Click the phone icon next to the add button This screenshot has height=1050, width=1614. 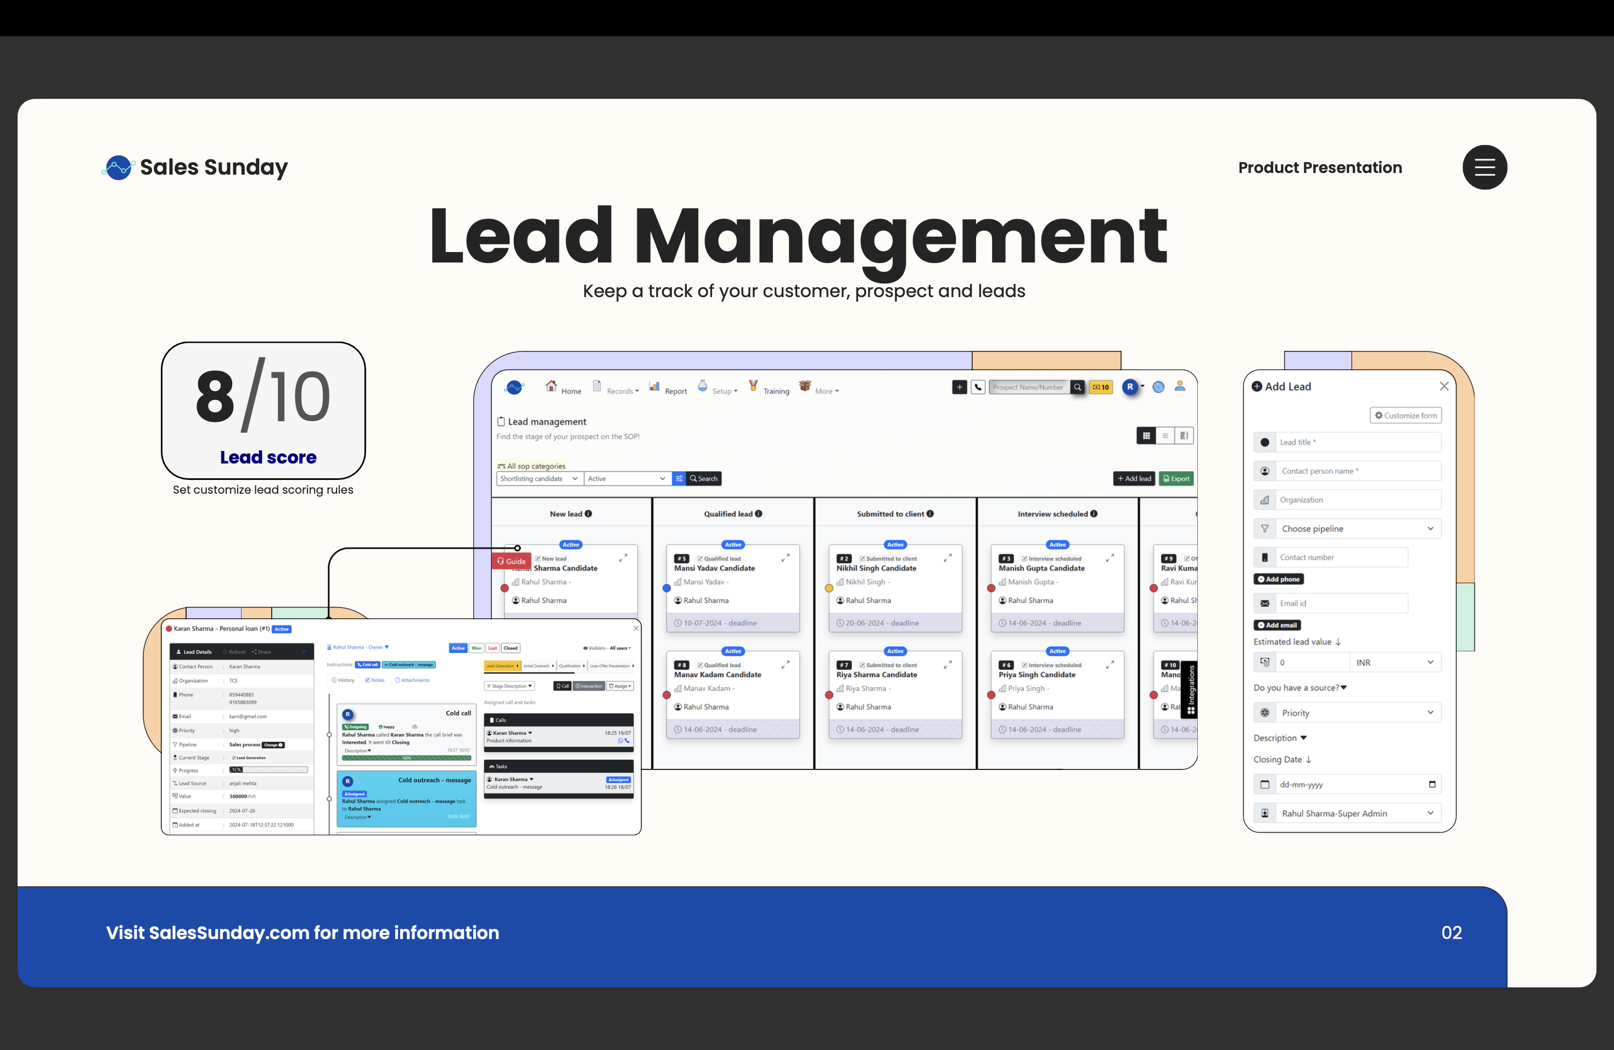click(978, 387)
